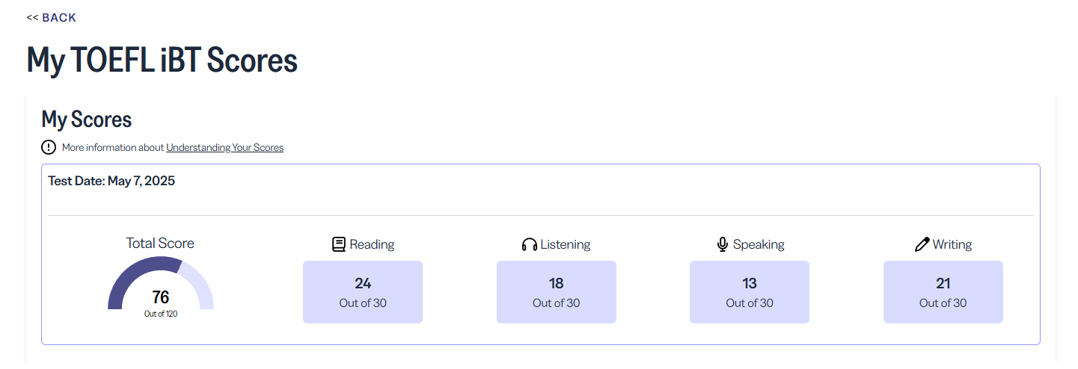Select the Writing score box showing 21
Screen dimensions: 1078x369
click(x=943, y=292)
